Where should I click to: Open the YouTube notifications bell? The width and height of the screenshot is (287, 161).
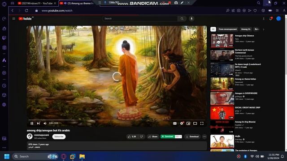tap(270, 19)
